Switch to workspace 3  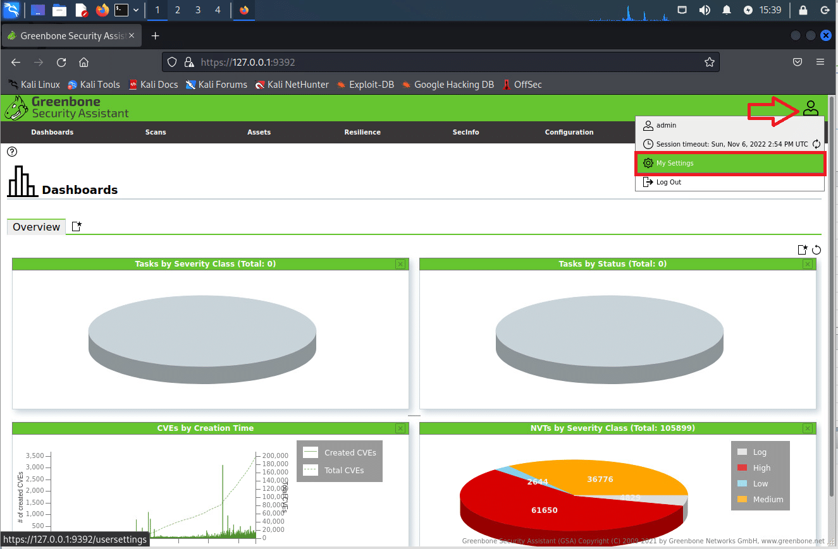pos(198,10)
